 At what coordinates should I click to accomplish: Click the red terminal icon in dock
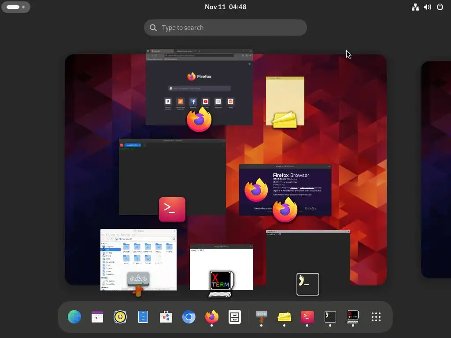307,317
